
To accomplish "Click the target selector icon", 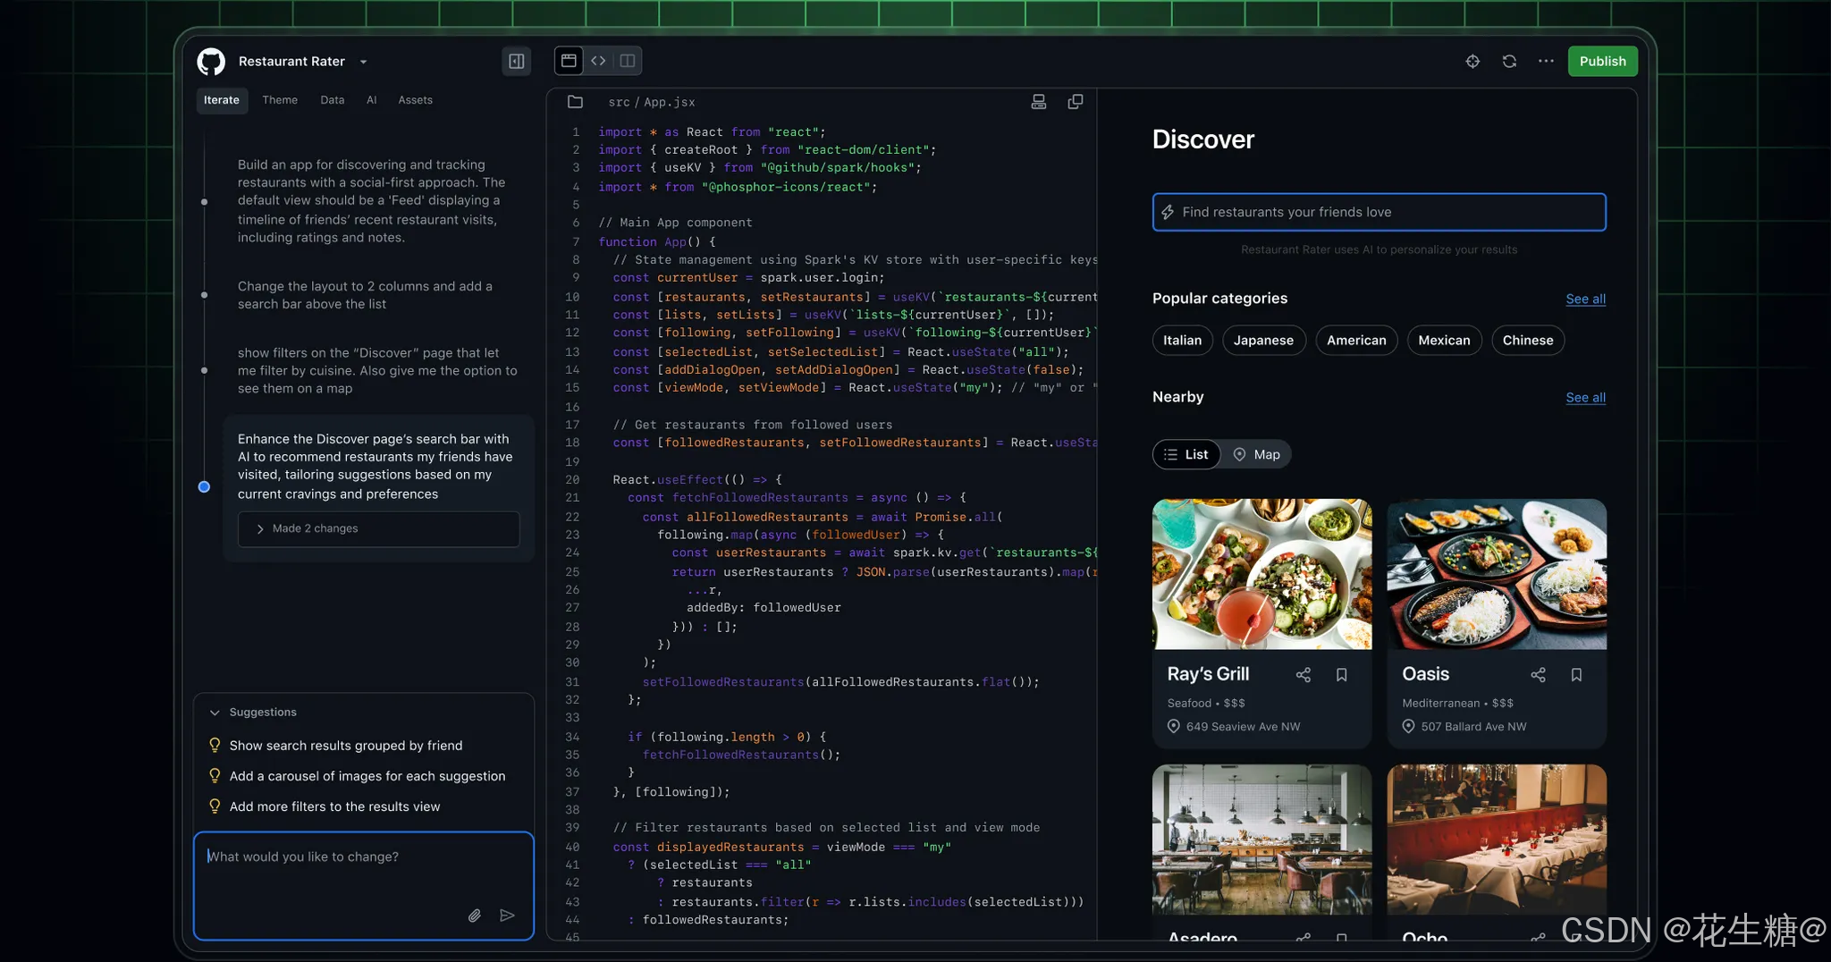I will tap(1472, 61).
